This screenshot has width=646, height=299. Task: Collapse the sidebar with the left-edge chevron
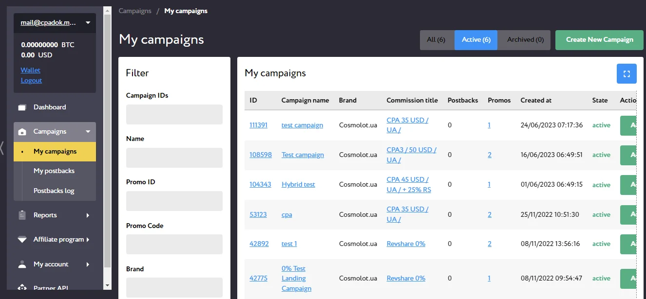point(2,148)
